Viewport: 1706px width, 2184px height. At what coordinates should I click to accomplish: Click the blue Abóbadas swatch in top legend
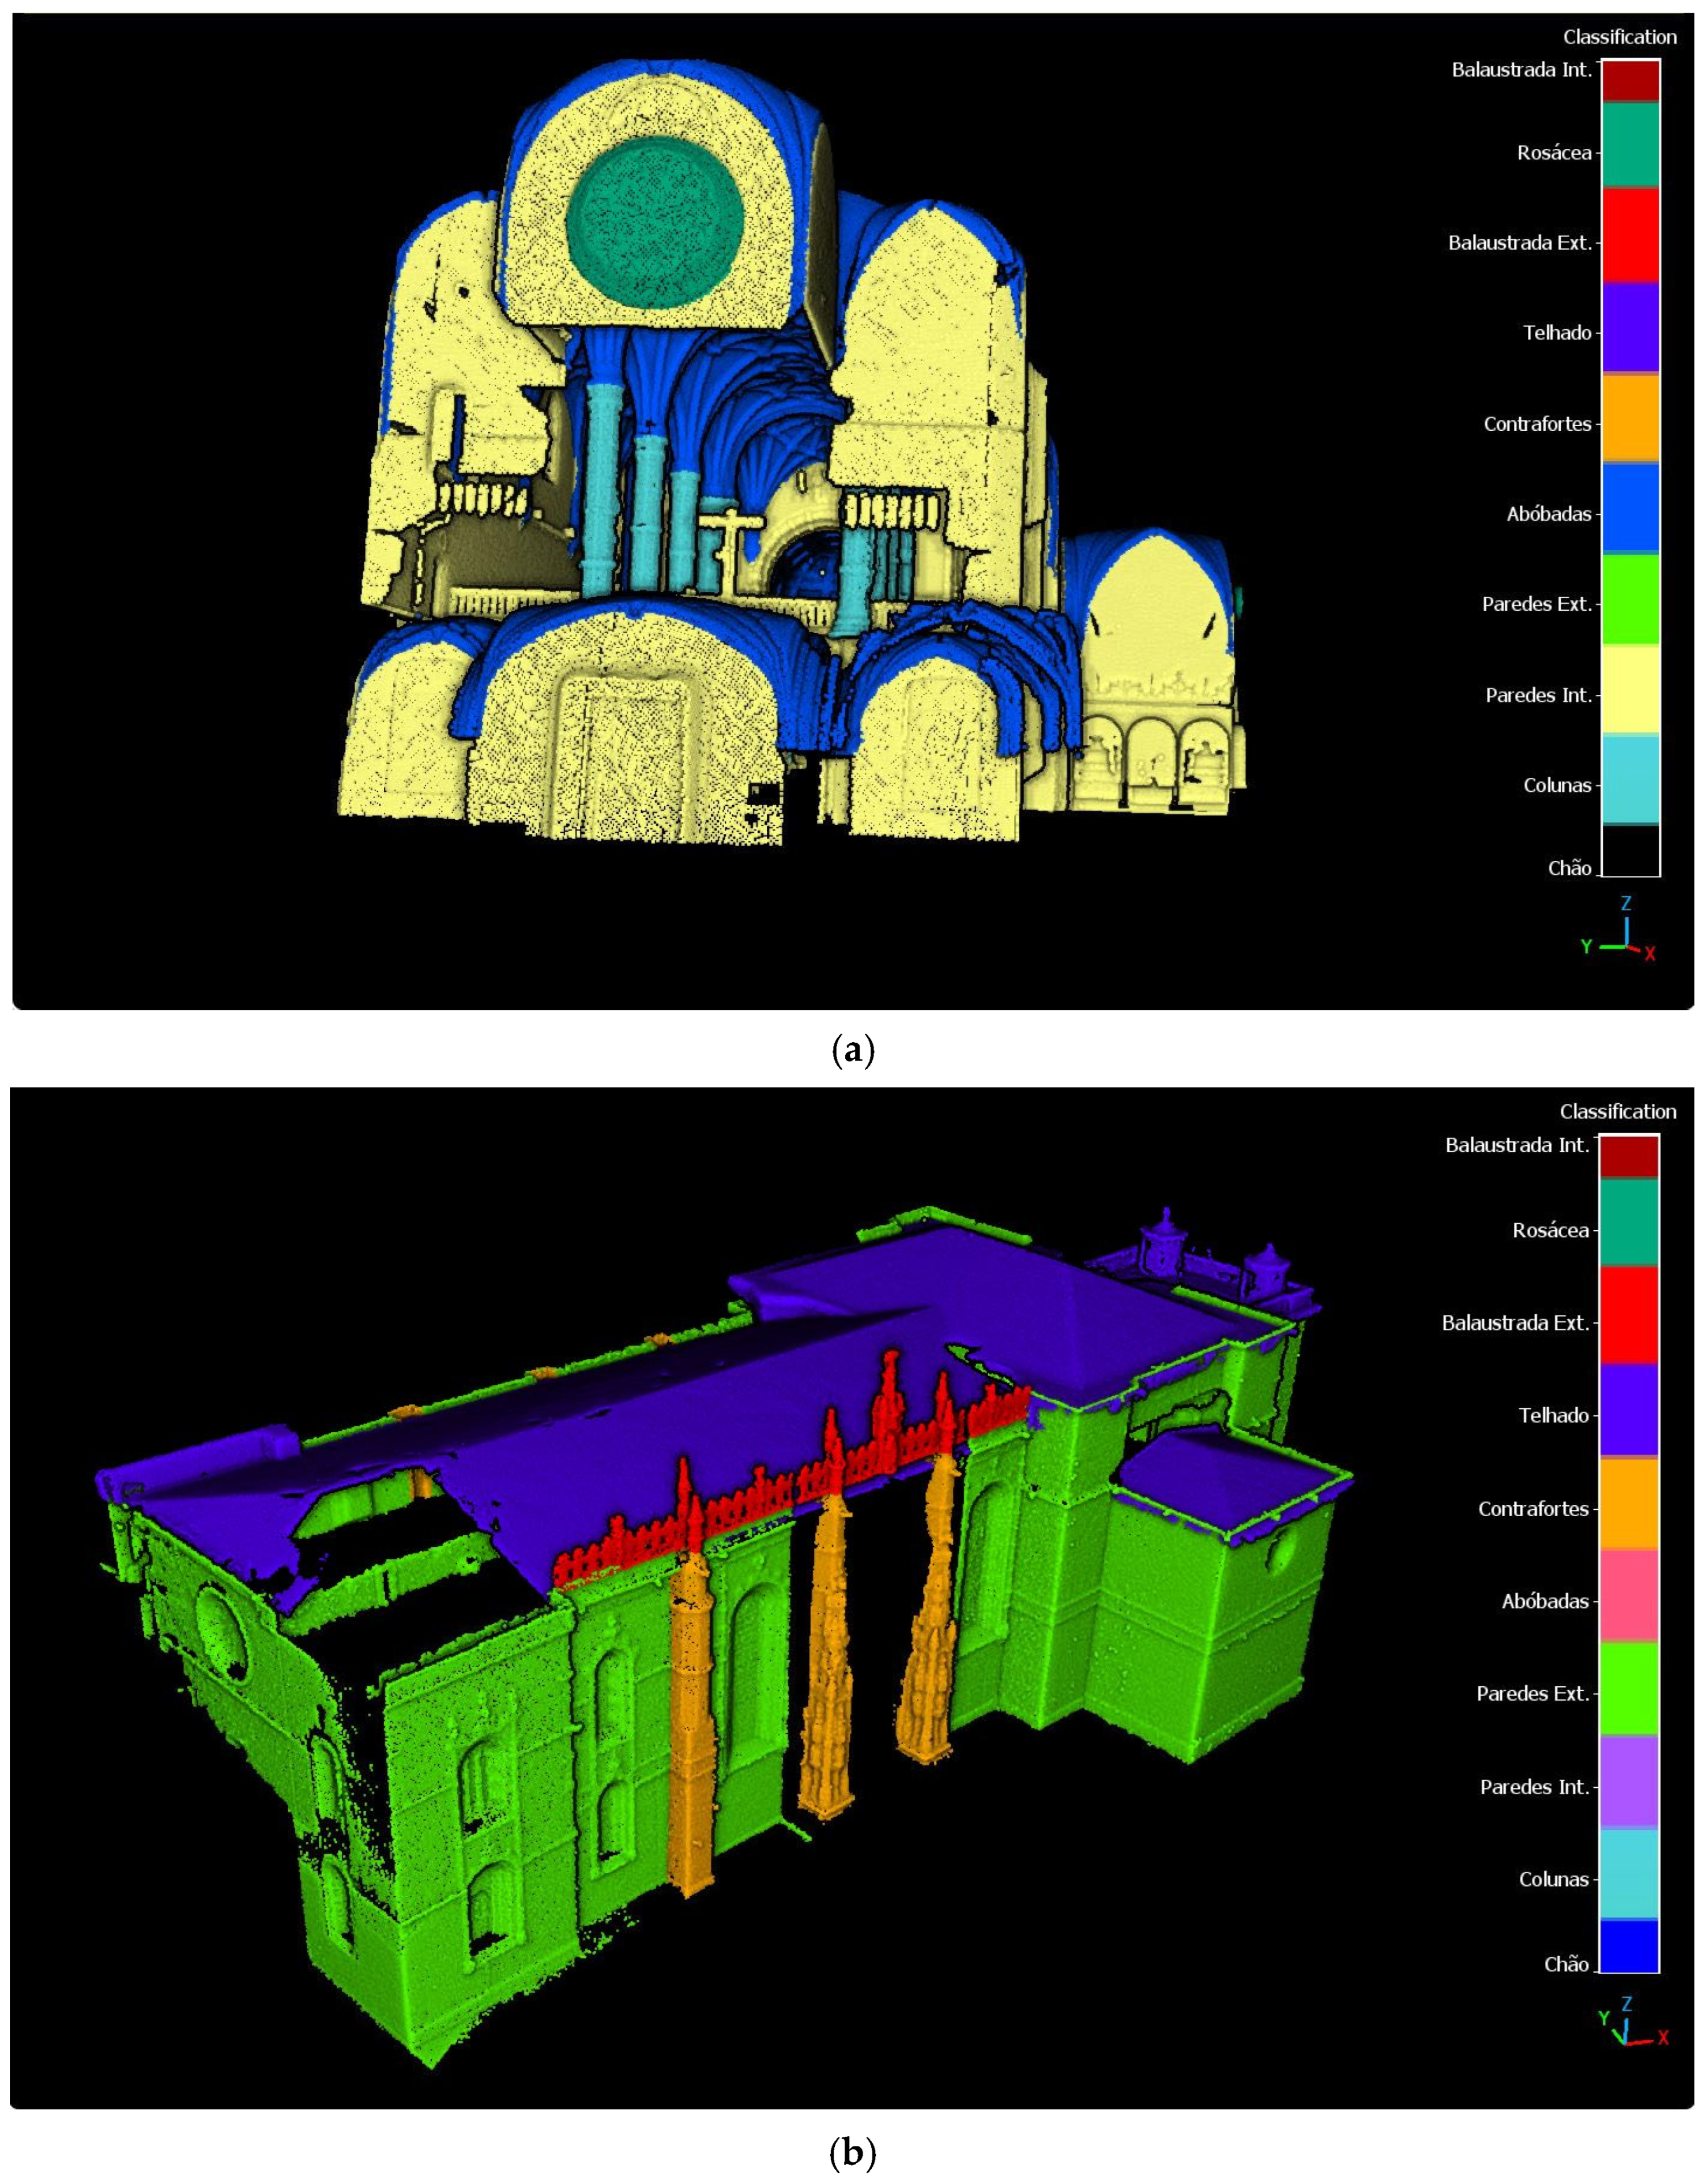click(1630, 508)
